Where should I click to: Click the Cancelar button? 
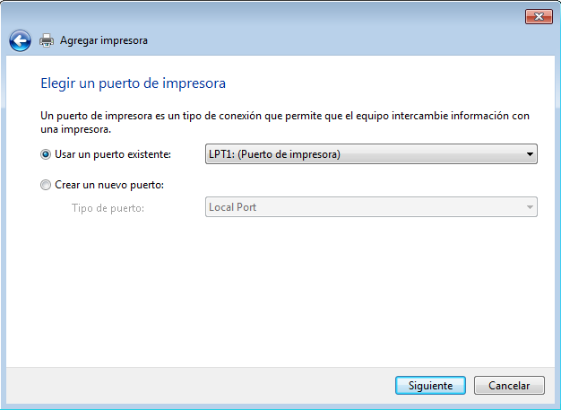tap(509, 385)
